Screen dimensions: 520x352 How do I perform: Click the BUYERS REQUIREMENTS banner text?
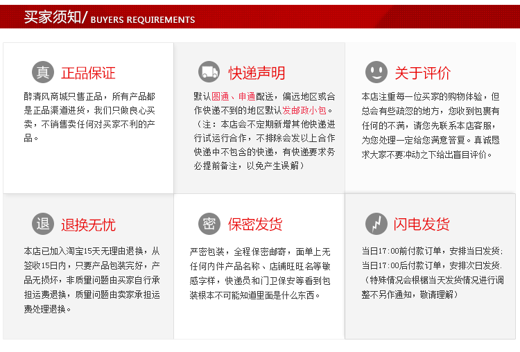pos(143,20)
